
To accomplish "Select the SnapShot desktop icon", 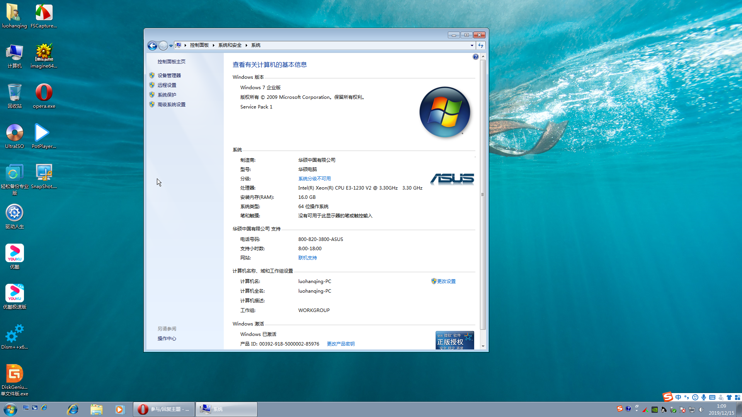I will pyautogui.click(x=44, y=177).
